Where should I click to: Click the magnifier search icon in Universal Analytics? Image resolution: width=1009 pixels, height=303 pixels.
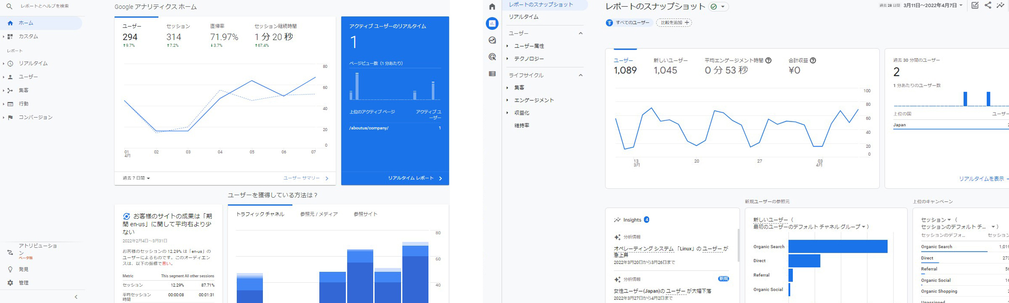pyautogui.click(x=9, y=6)
